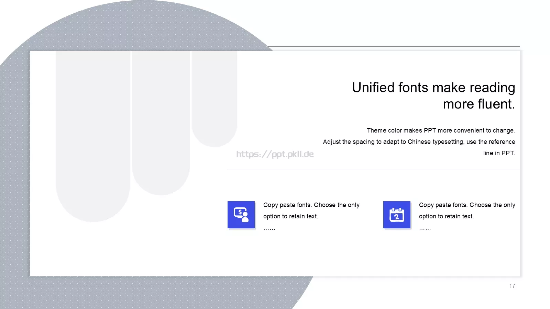Click the line starting "Adjust the spacing to adapt"
Image resolution: width=550 pixels, height=309 pixels.
pos(419,142)
